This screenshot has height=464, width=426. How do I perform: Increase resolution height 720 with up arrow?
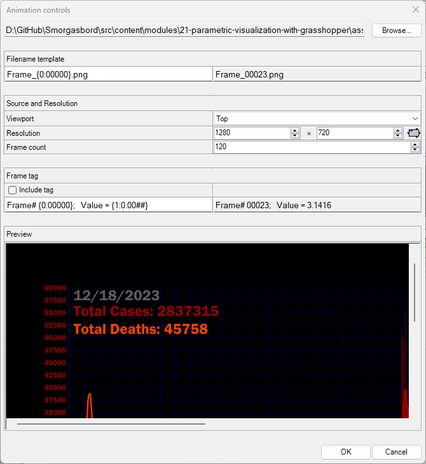coord(397,131)
